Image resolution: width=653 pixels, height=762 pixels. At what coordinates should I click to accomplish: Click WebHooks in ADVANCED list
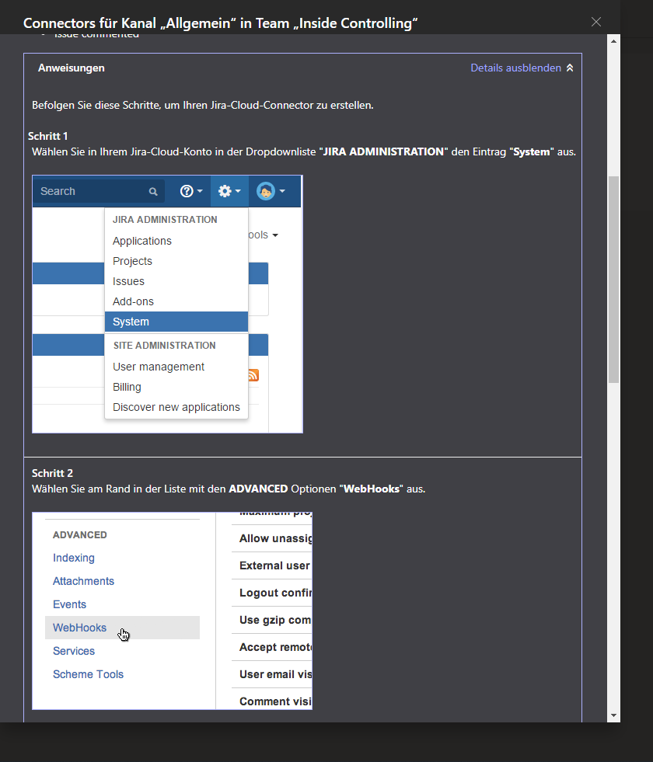point(123,628)
